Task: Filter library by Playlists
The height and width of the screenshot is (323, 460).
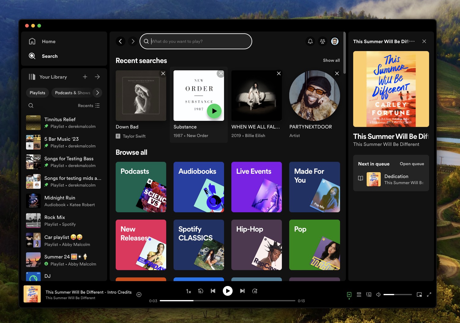Action: pyautogui.click(x=37, y=93)
